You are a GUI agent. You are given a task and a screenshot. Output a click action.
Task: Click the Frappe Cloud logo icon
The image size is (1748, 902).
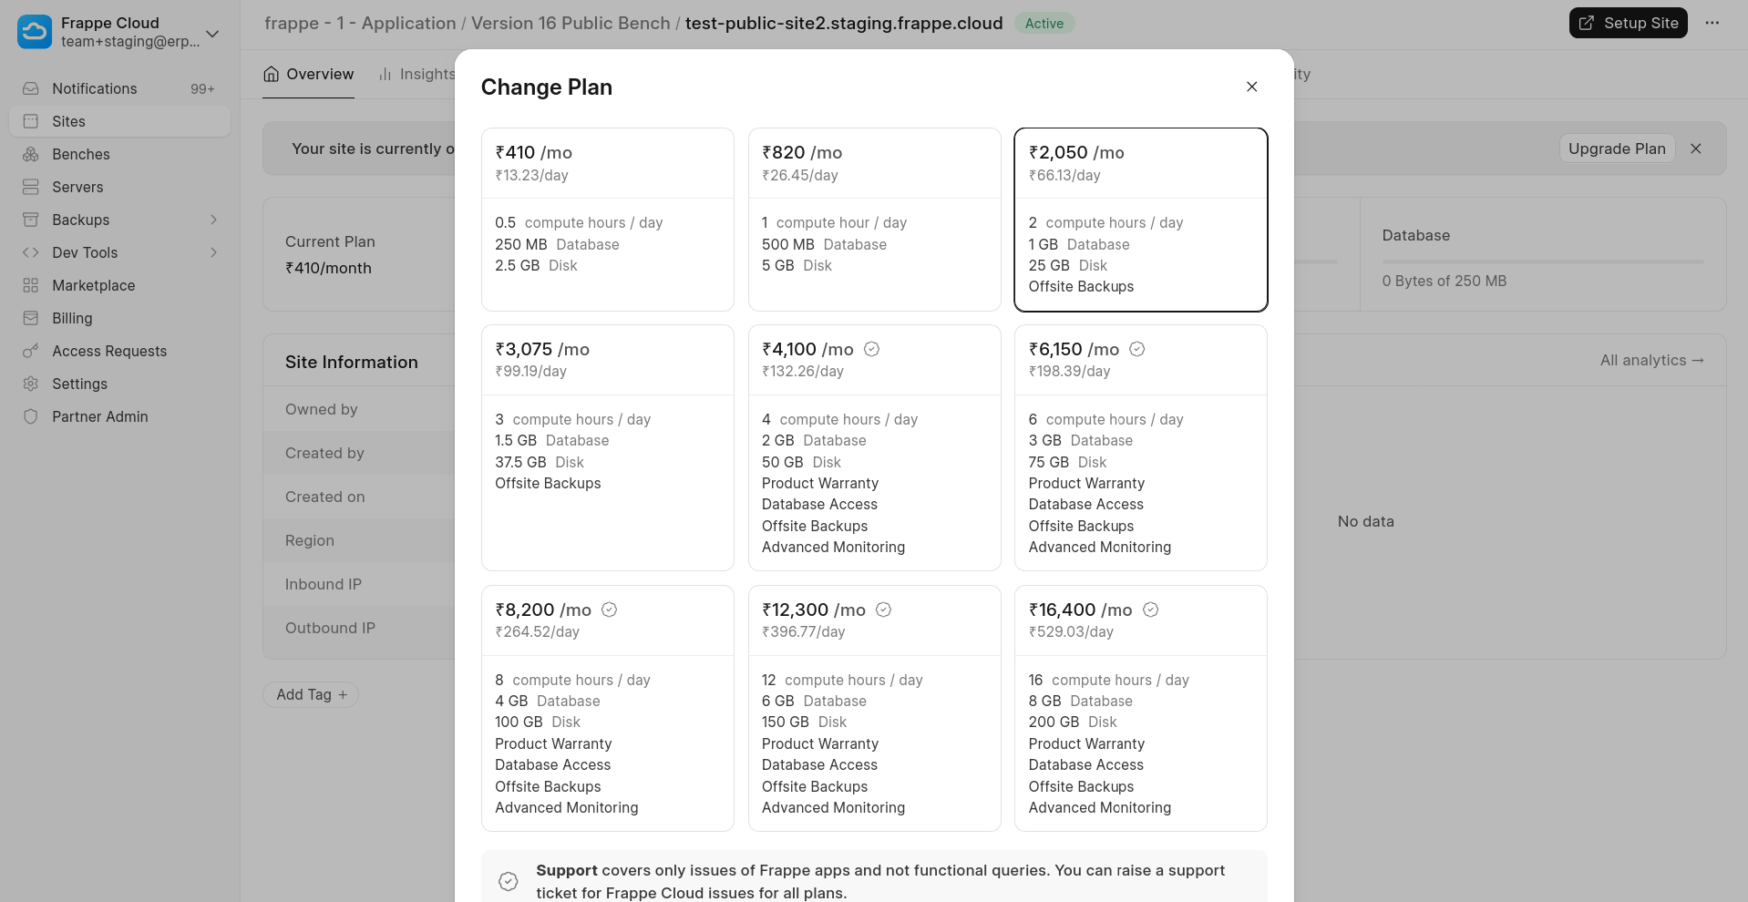35,32
